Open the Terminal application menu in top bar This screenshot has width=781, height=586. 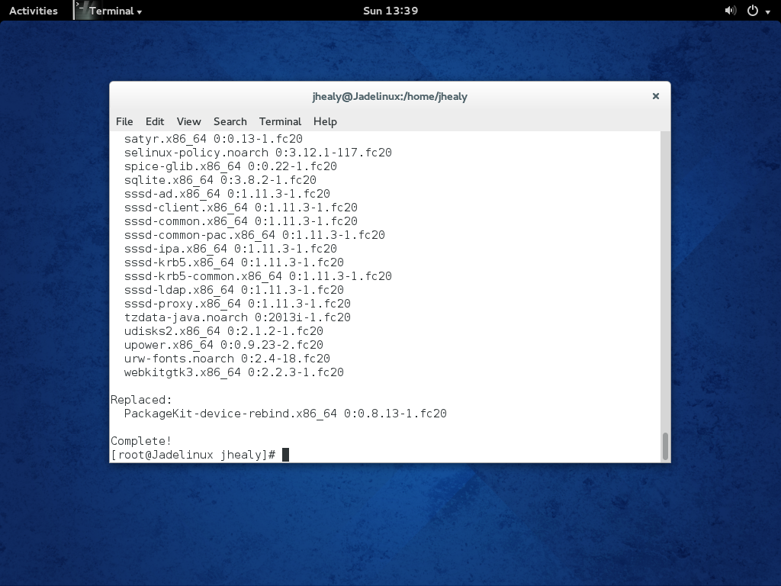pyautogui.click(x=115, y=11)
